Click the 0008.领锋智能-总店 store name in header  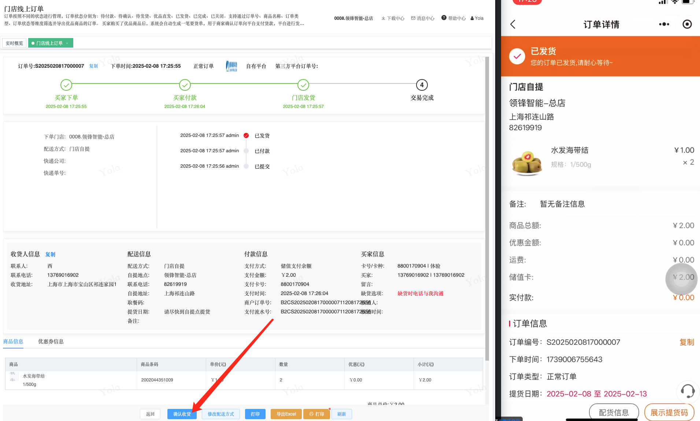coord(353,18)
